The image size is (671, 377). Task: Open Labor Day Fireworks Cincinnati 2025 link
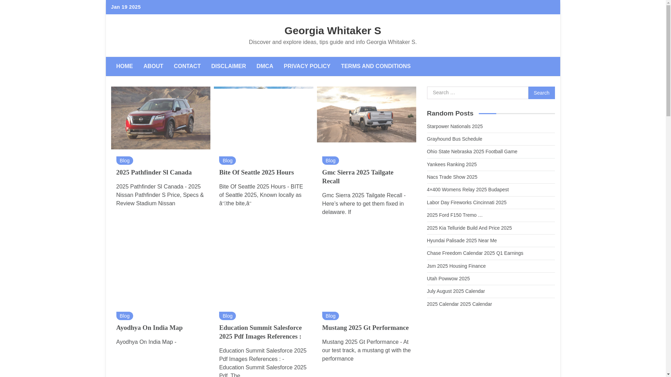tap(466, 202)
